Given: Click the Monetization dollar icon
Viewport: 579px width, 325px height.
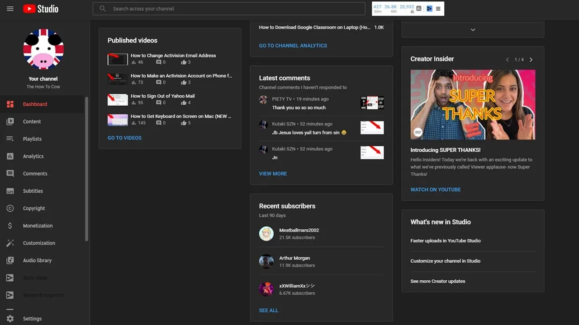Looking at the screenshot, I should pos(10,226).
